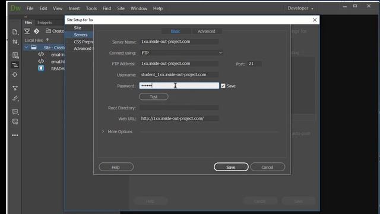This screenshot has height=214, width=380.
Task: Click the Local Files sort arrow
Action: [x=47, y=40]
